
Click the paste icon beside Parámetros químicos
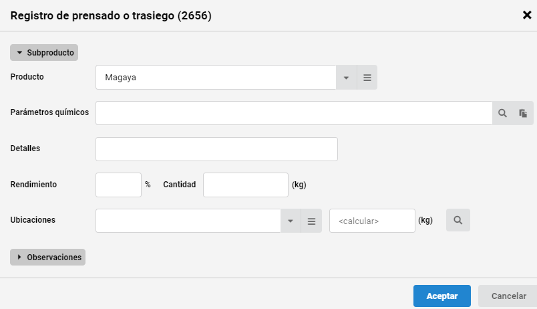(x=523, y=113)
